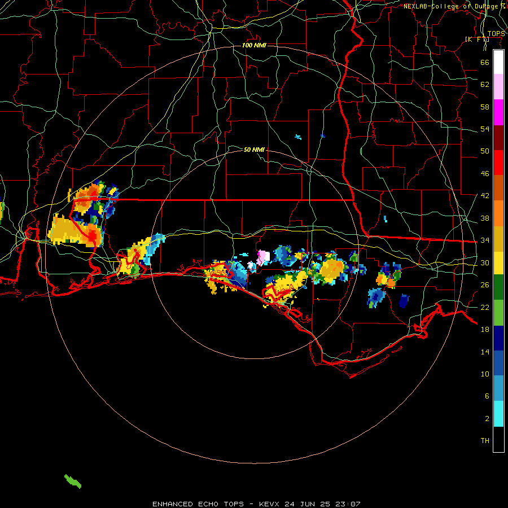Screen dimensions: 508x508
Task: Click the "6" legend label
Action: pos(487,396)
